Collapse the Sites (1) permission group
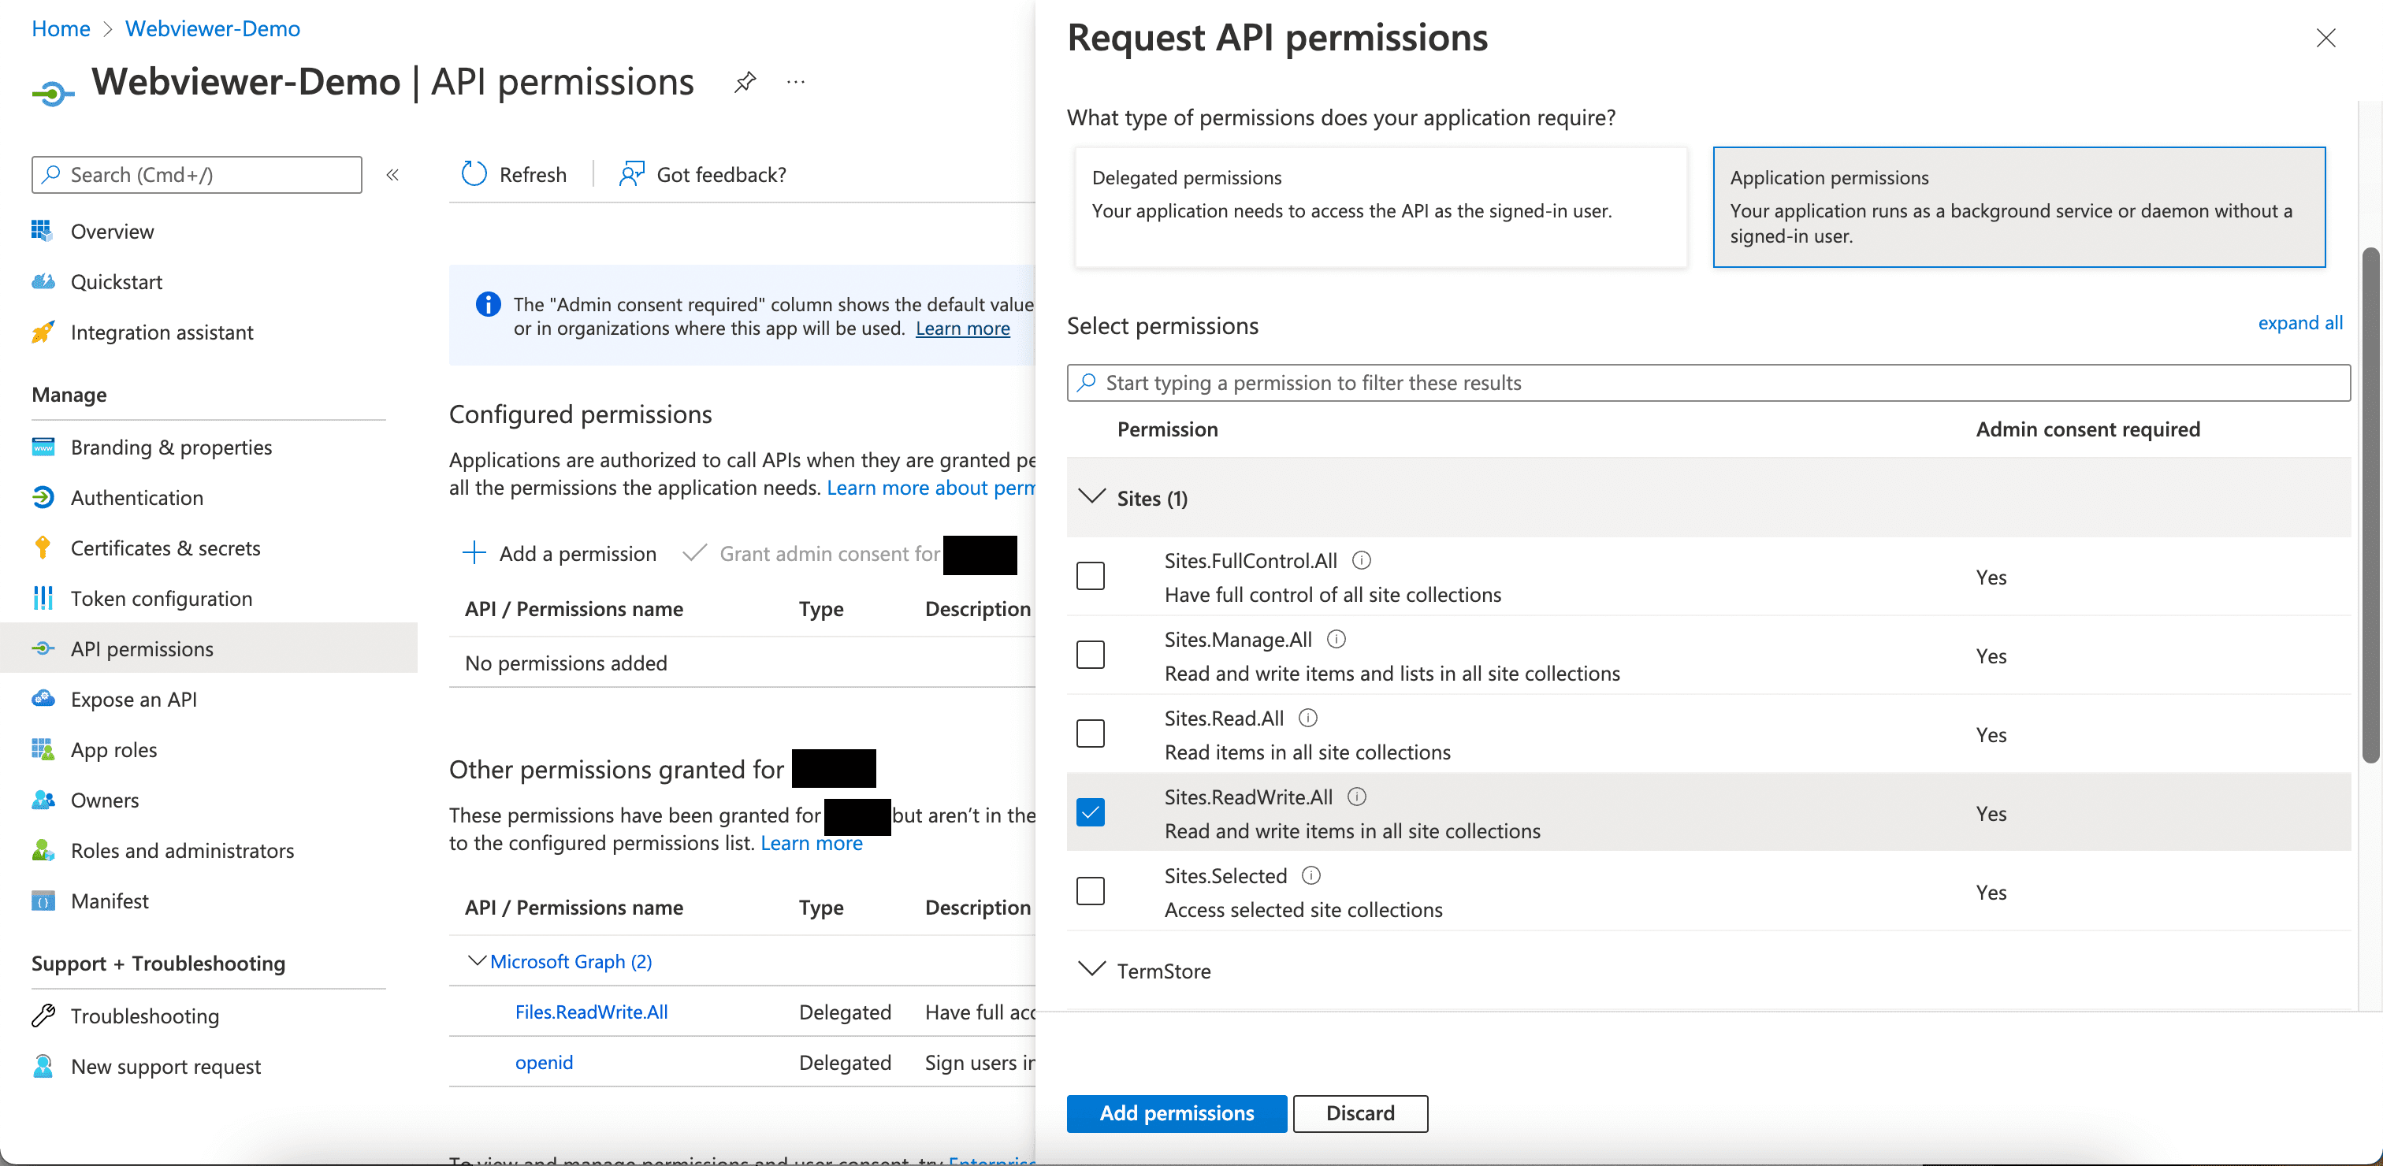The height and width of the screenshot is (1166, 2383). pyautogui.click(x=1092, y=497)
